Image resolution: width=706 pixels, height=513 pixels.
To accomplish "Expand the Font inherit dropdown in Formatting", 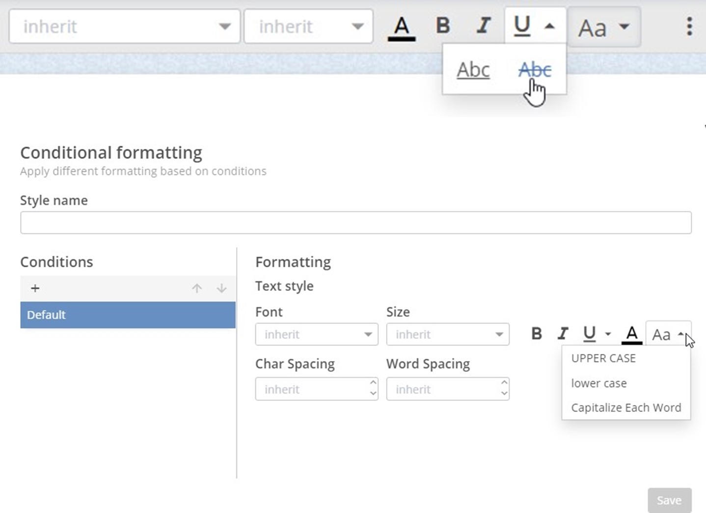I will [317, 335].
